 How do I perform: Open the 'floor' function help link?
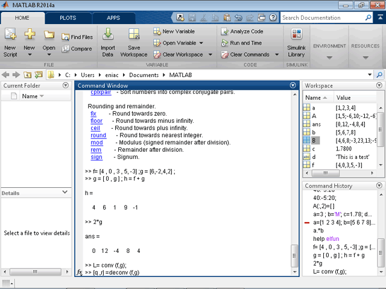[x=96, y=120]
